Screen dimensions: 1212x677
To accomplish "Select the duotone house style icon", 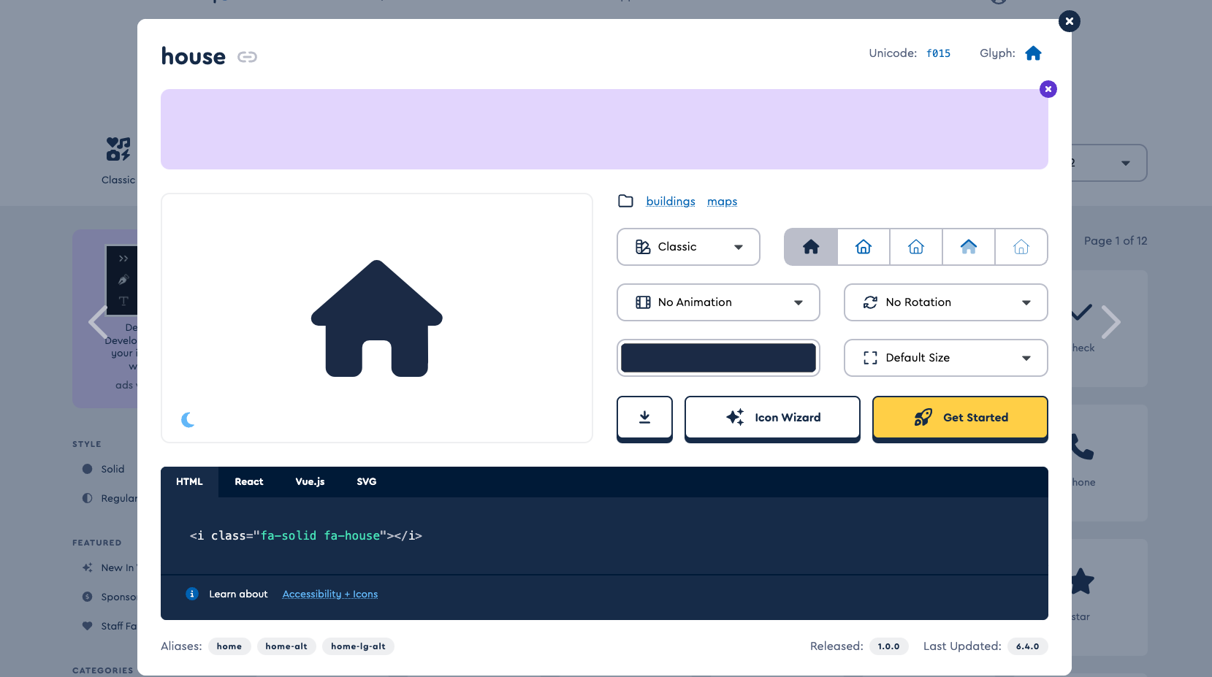I will [x=969, y=247].
